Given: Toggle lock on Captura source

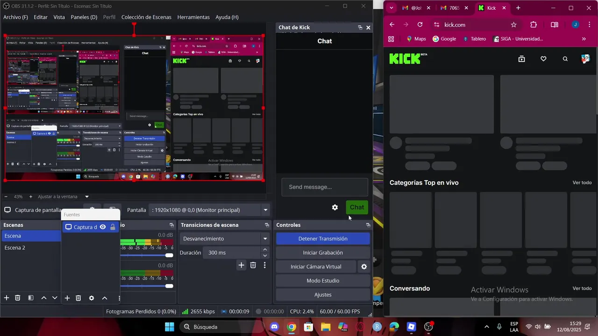Looking at the screenshot, I should [x=113, y=227].
